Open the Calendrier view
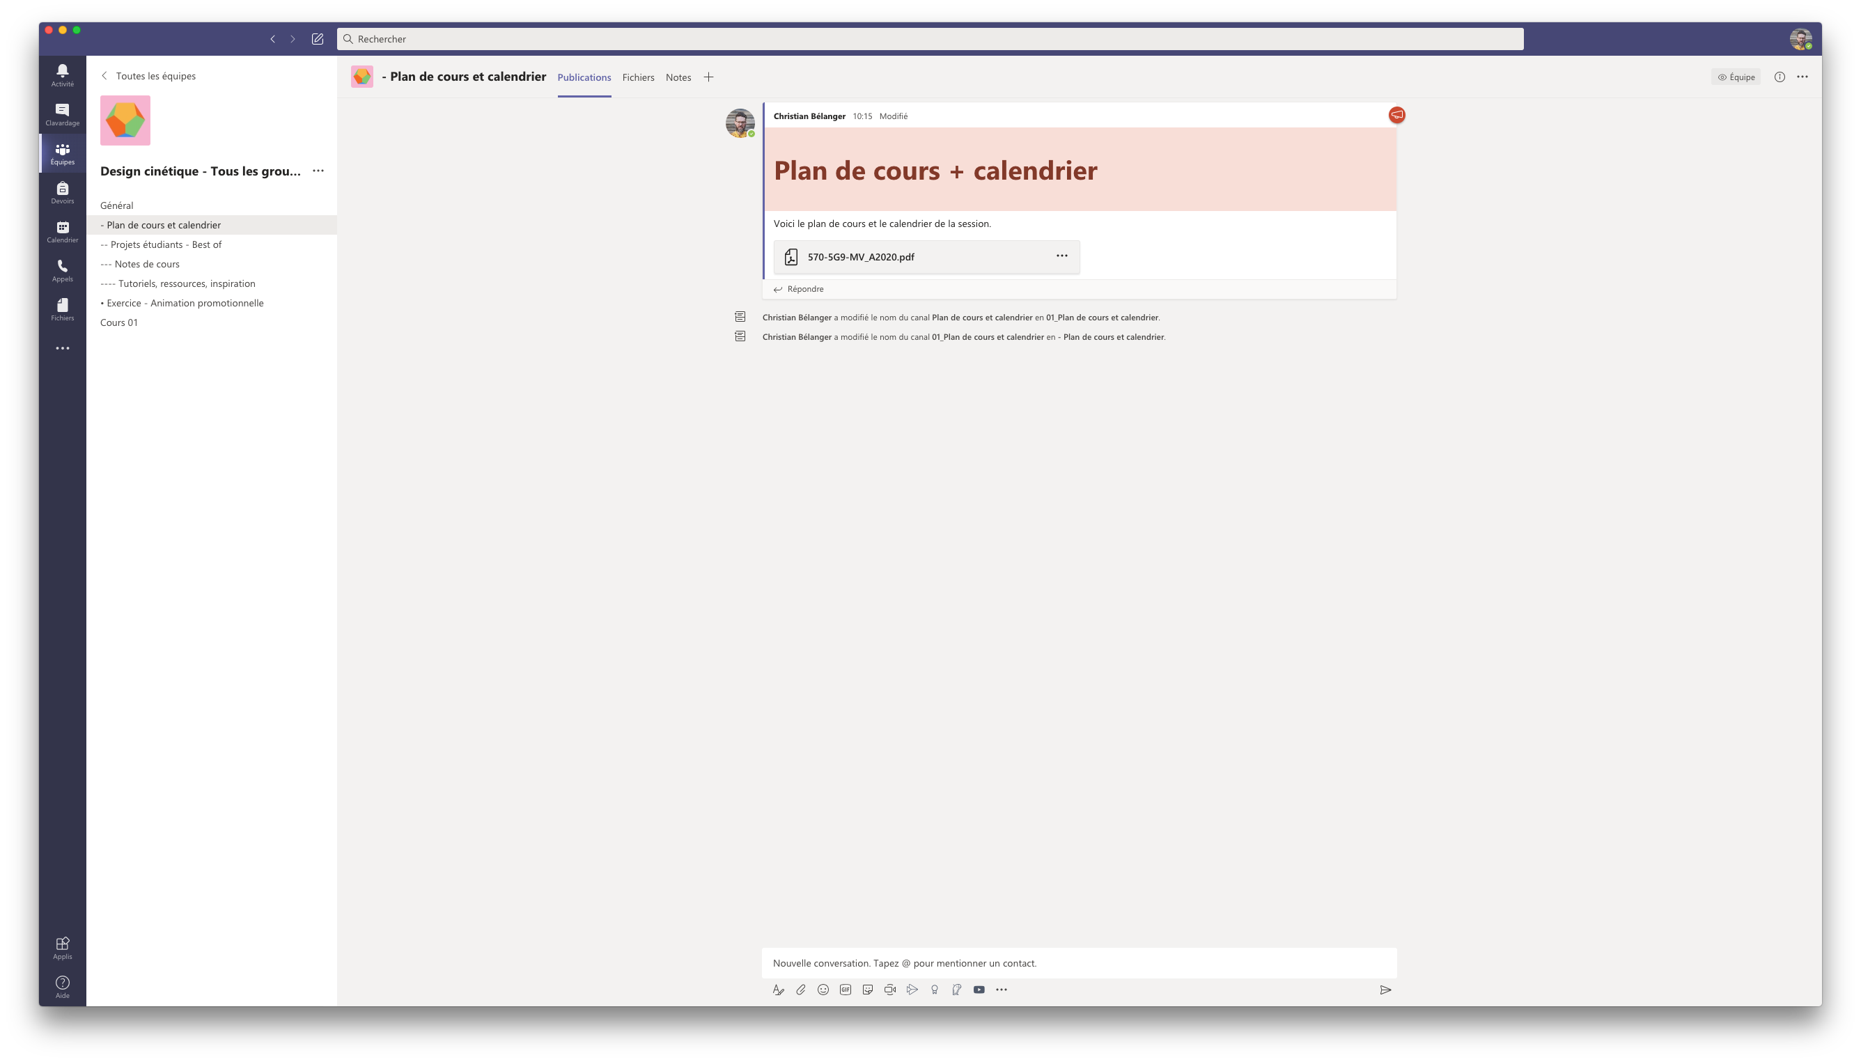Viewport: 1861px width, 1062px height. 62,232
